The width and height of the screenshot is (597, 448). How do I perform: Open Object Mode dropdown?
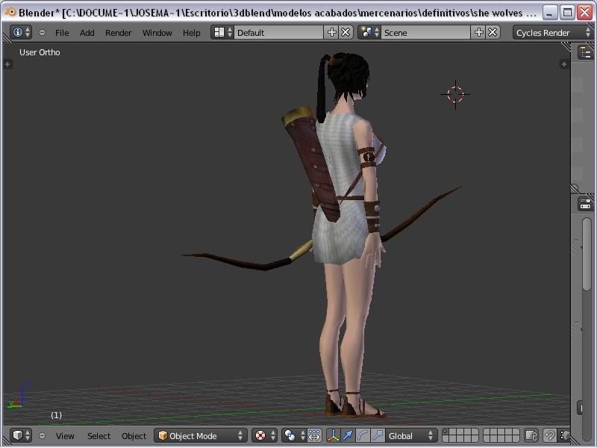tap(201, 435)
